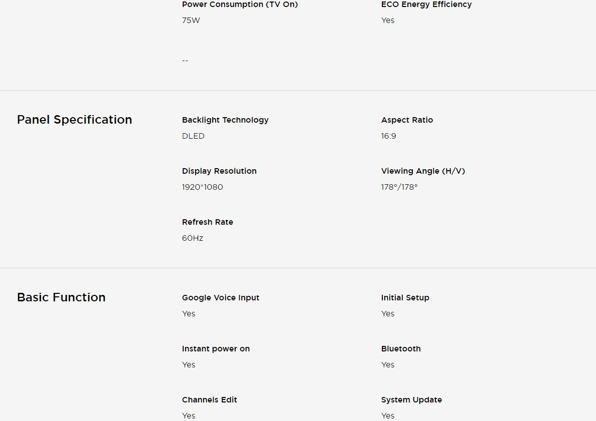Click the Google Voice Input label
The height and width of the screenshot is (421, 596).
pyautogui.click(x=221, y=298)
